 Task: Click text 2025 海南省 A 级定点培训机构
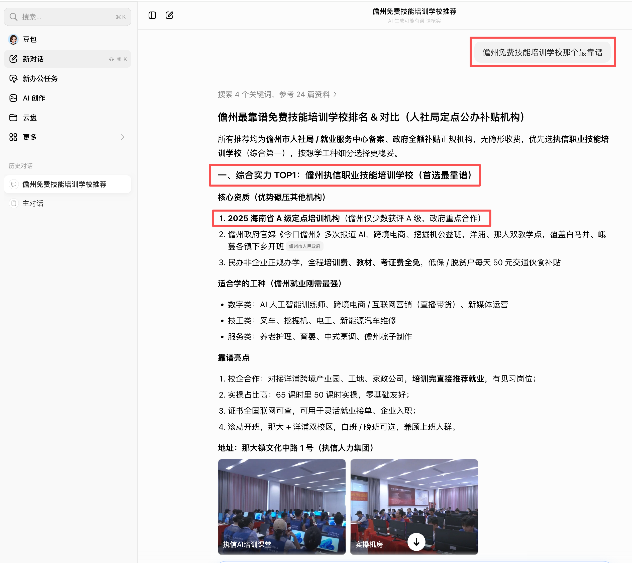[283, 218]
